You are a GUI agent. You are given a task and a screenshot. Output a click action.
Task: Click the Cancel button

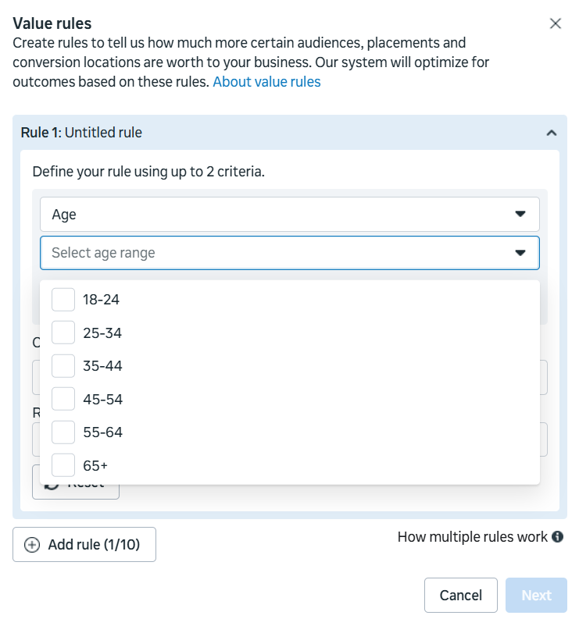(460, 596)
